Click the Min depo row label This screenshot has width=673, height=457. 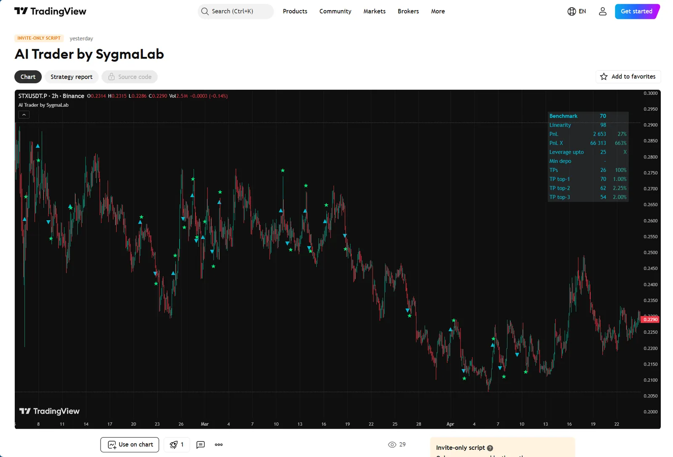[x=560, y=161]
